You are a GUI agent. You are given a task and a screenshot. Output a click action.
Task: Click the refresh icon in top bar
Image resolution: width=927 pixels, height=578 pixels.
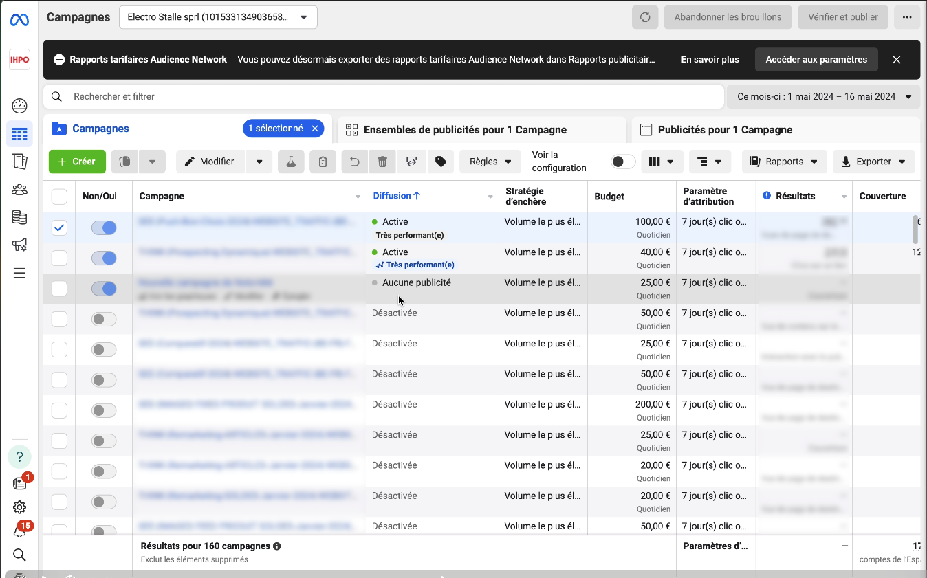tap(645, 17)
